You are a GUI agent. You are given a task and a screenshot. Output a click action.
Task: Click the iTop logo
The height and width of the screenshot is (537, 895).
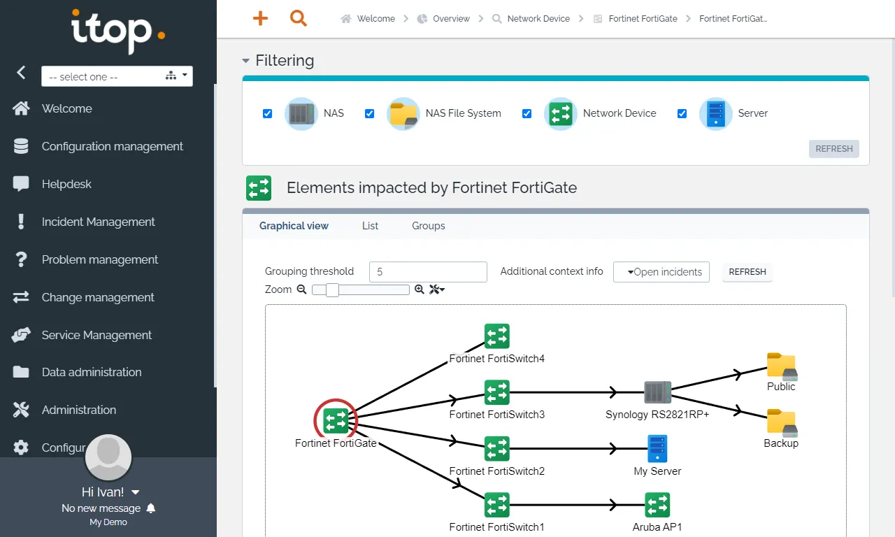(x=118, y=31)
